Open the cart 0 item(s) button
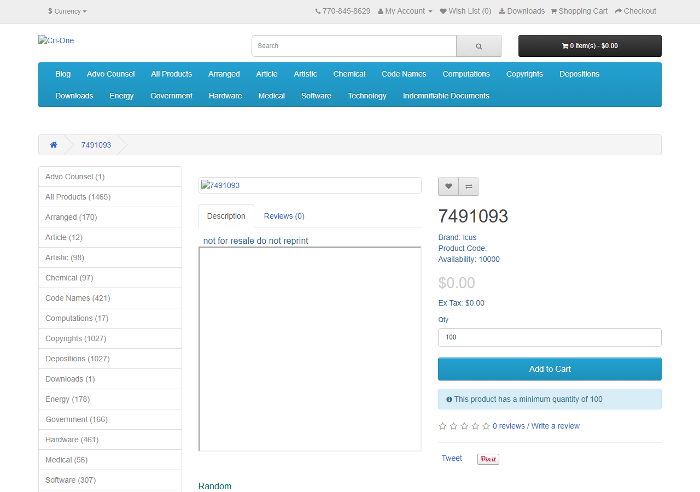 (590, 46)
